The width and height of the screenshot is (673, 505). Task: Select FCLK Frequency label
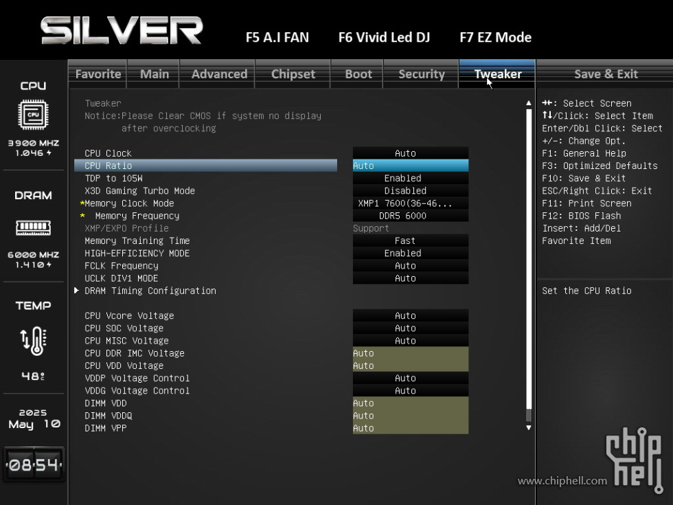(x=122, y=266)
